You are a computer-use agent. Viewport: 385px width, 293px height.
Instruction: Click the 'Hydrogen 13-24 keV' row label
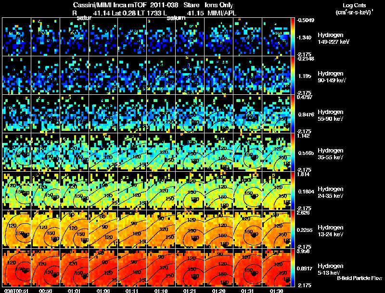(x=330, y=231)
